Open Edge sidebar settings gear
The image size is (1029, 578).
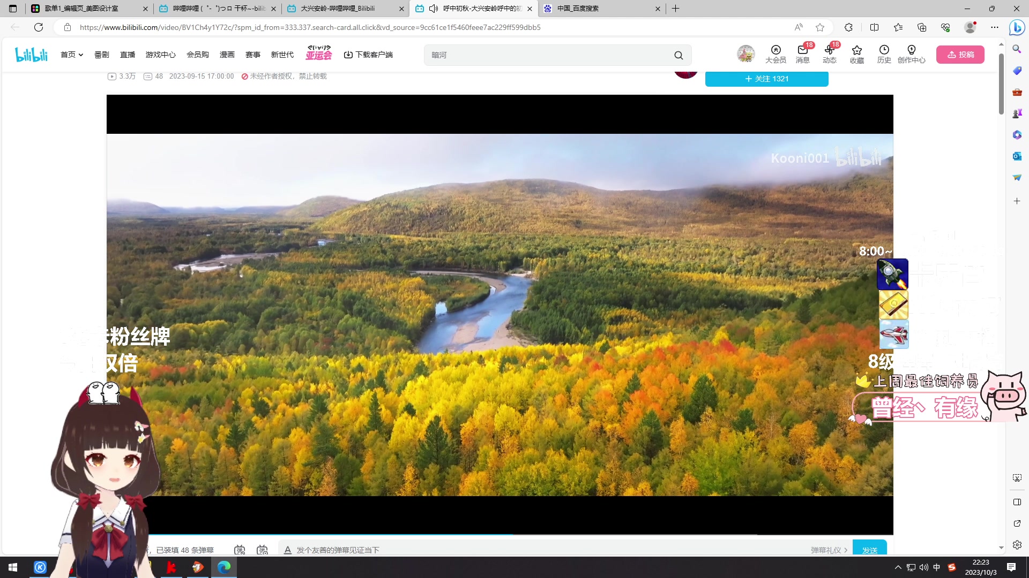pyautogui.click(x=1017, y=545)
